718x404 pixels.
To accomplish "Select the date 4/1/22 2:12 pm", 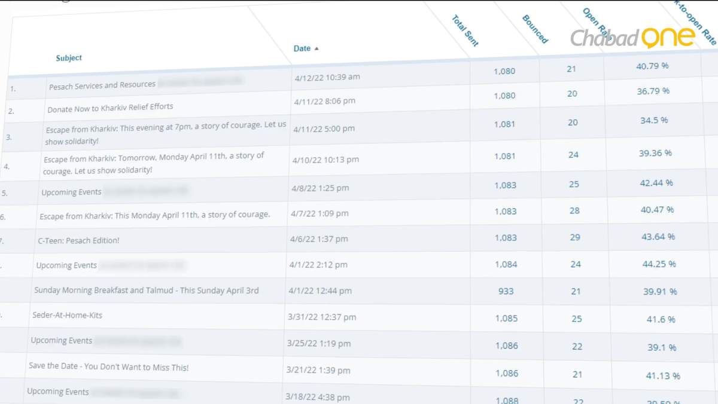I will pos(318,265).
